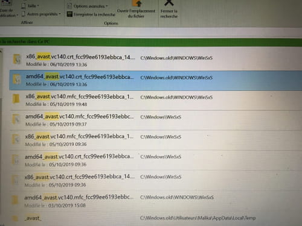Select x86_avast.vc140.mfc name modified 19:48
The width and height of the screenshot is (302, 226).
(80, 96)
